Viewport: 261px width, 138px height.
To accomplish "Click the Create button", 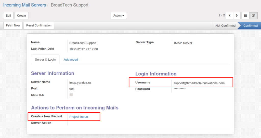I will coord(21,16).
